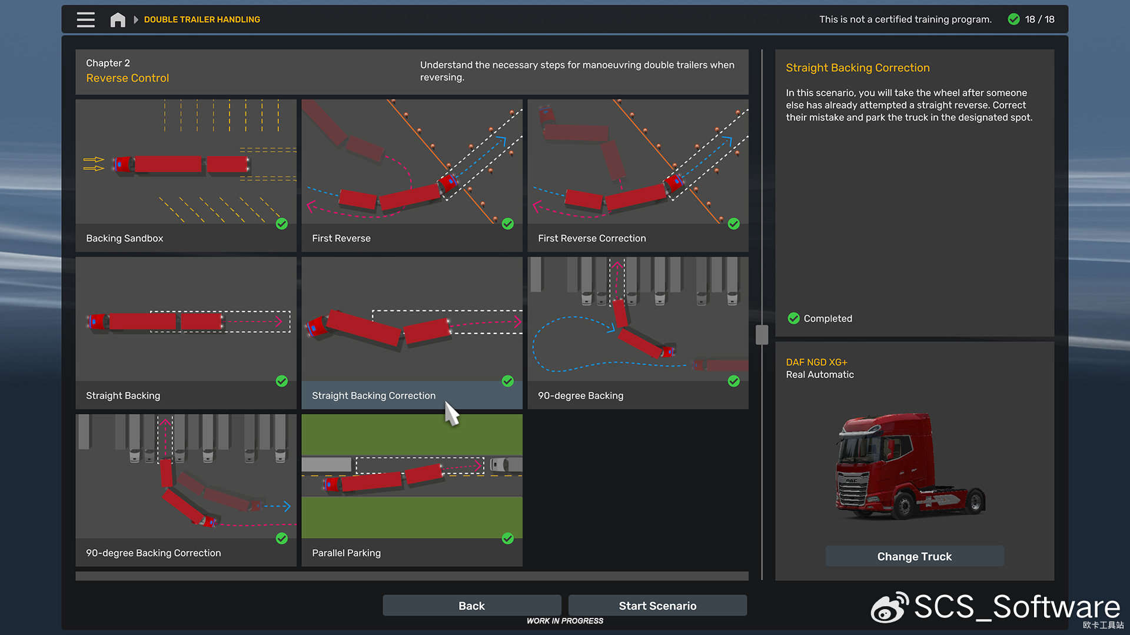The image size is (1130, 635).
Task: Click the Double Trailer Handling breadcrumb
Action: (x=202, y=19)
